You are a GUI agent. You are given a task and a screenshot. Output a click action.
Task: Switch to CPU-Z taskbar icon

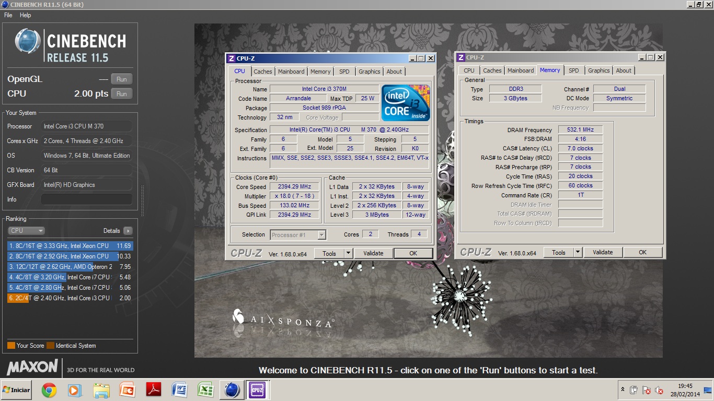pos(257,390)
